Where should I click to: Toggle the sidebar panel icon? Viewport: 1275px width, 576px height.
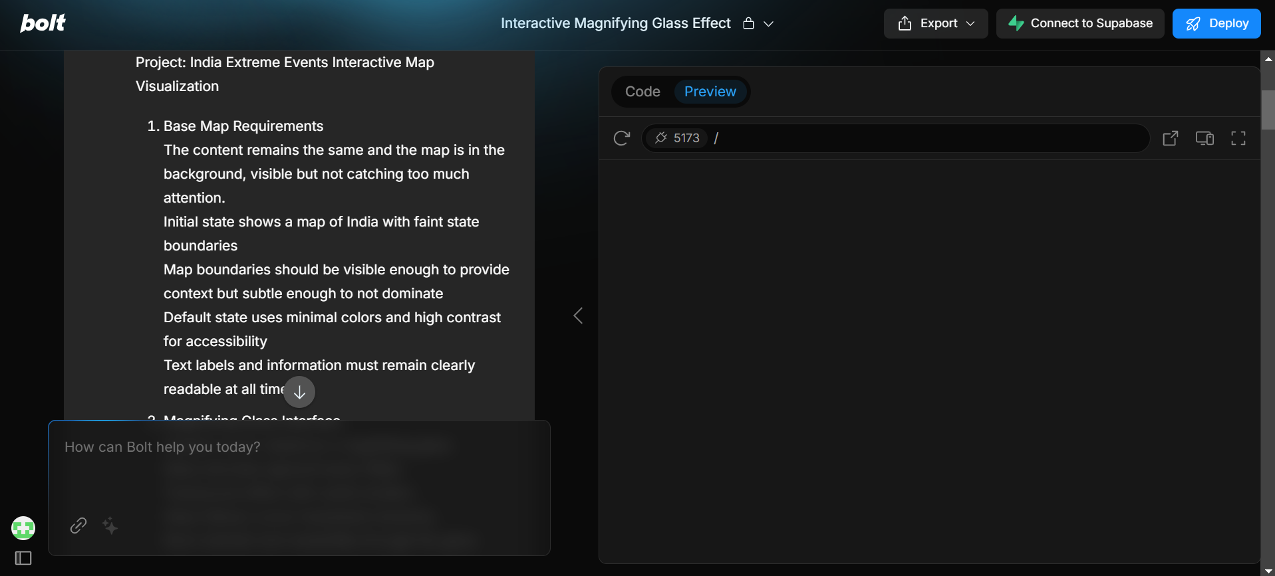[23, 558]
